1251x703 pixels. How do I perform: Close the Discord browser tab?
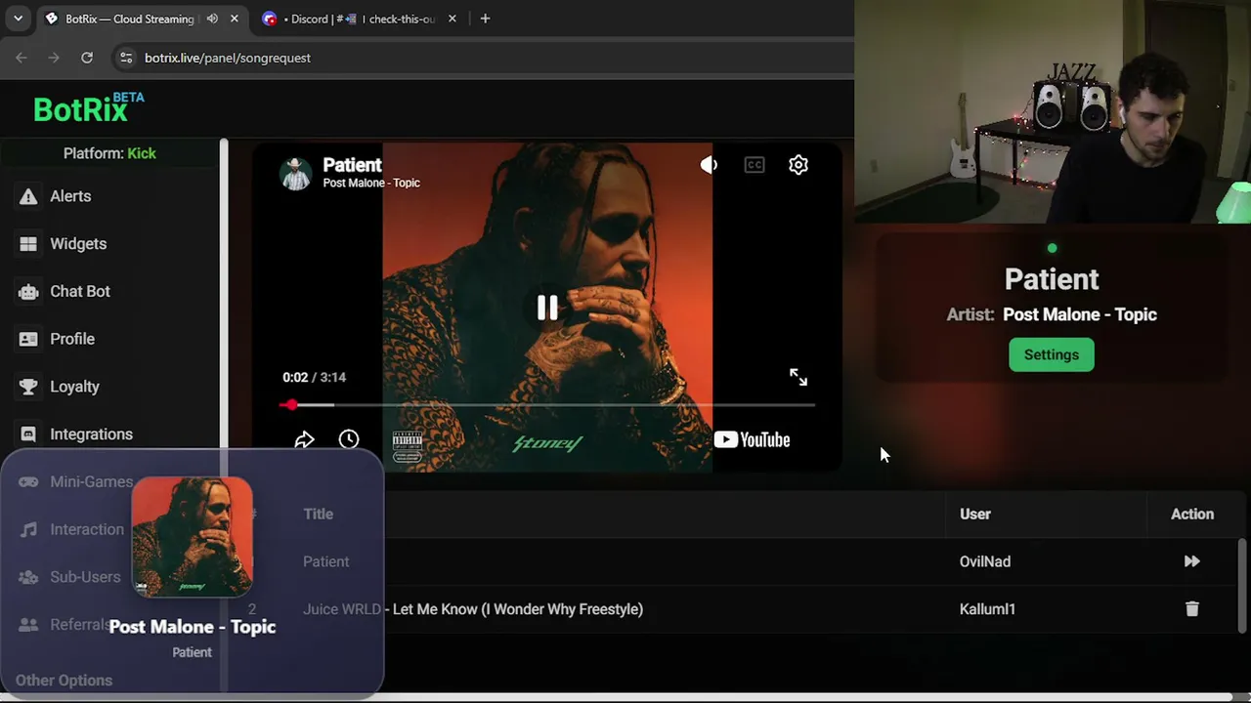[453, 19]
